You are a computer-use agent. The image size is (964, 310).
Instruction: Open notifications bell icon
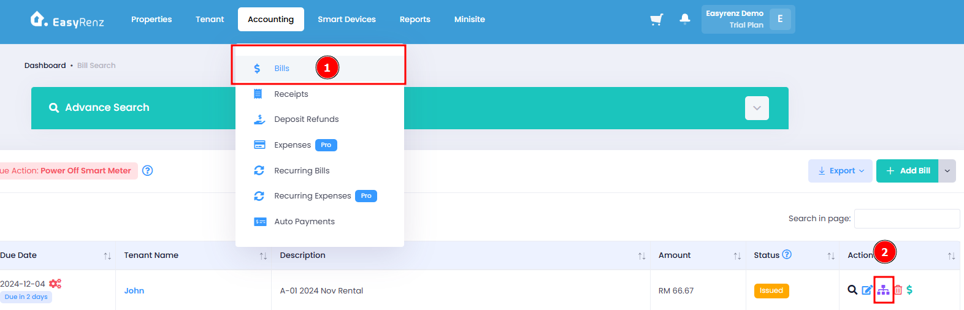tap(685, 19)
